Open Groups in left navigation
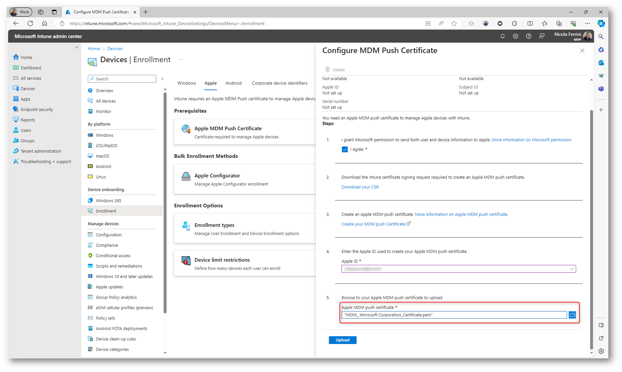Screen dimensions: 622x372 (x=27, y=140)
